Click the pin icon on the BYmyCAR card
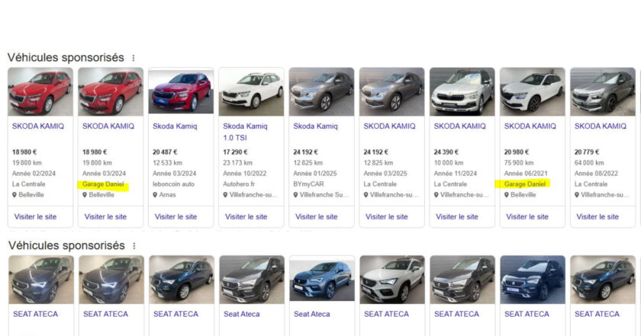The width and height of the screenshot is (641, 336). 295,195
